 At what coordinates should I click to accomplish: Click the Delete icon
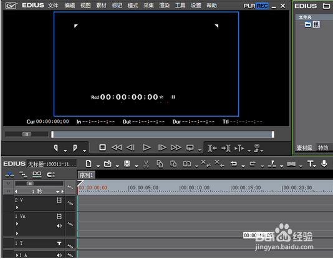[x=206, y=164]
